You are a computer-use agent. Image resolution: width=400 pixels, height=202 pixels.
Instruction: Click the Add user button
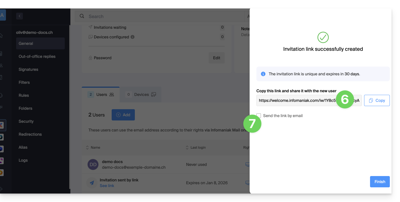coord(123,115)
